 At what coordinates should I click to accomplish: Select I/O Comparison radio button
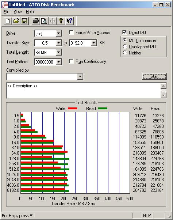click(125, 41)
